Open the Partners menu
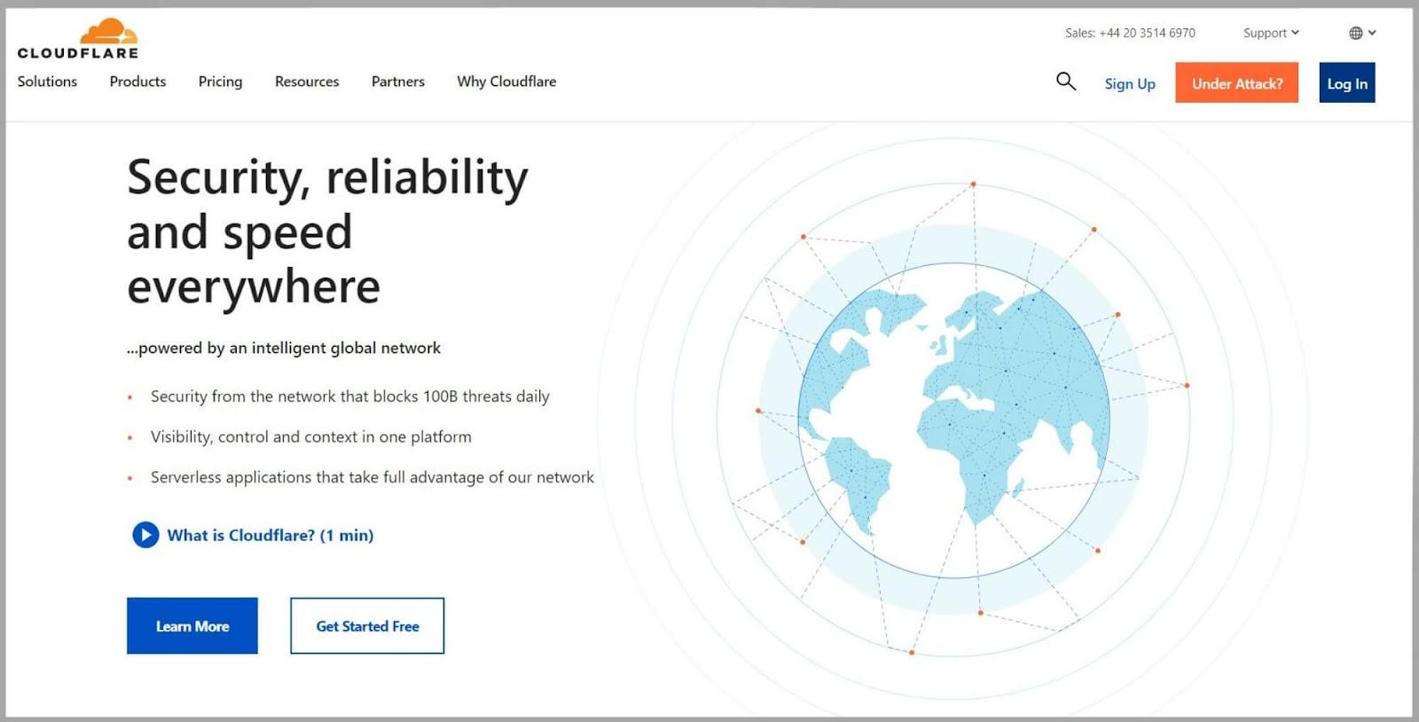This screenshot has width=1419, height=722. click(398, 82)
